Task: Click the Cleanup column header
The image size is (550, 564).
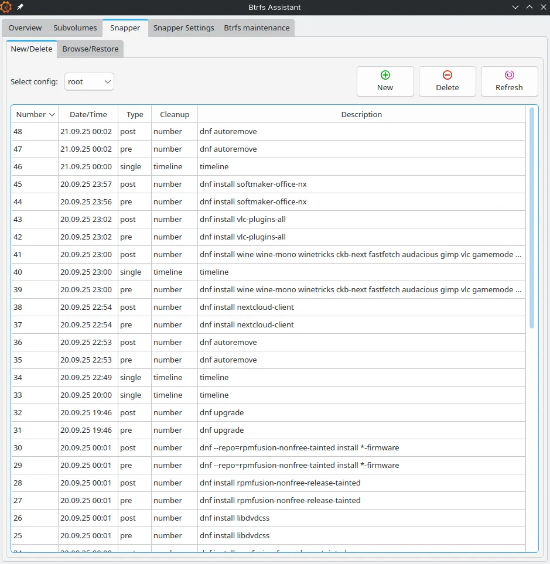Action: click(x=175, y=115)
